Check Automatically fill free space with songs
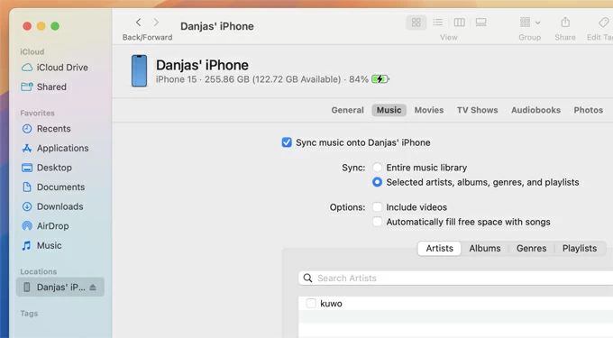This screenshot has height=338, width=613. tap(377, 222)
